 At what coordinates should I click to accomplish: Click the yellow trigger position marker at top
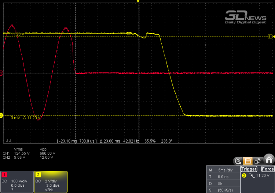pos(138,2)
